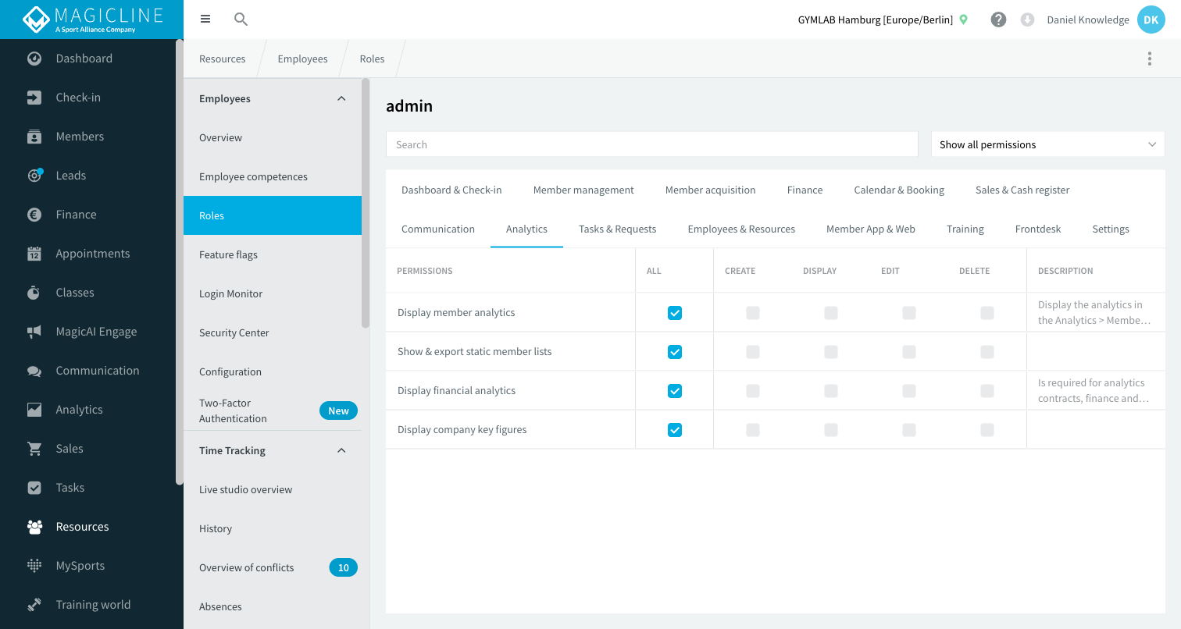The width and height of the screenshot is (1181, 629).
Task: Click the Finance euro icon
Action: pyautogui.click(x=34, y=215)
